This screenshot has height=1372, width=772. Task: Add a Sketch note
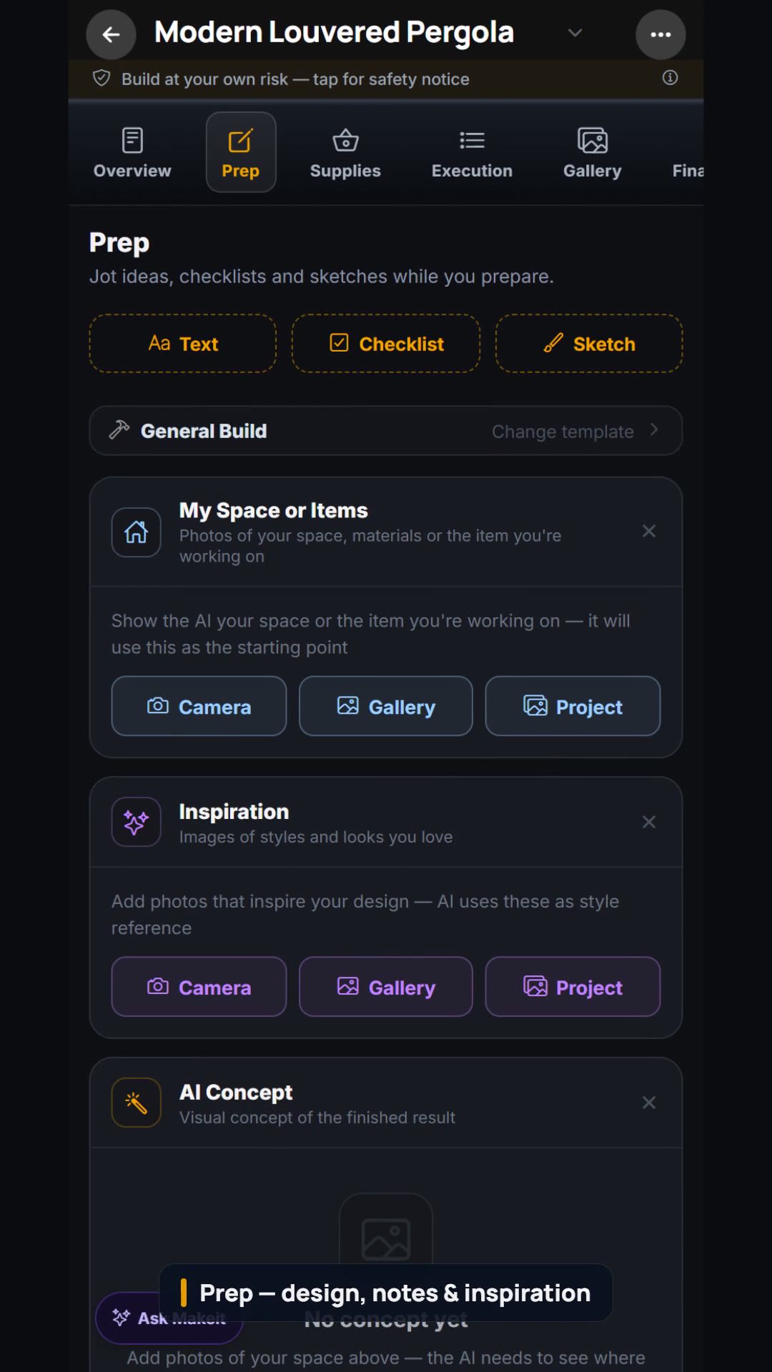(x=589, y=344)
